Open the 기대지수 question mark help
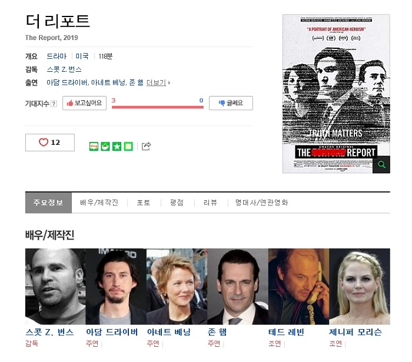The width and height of the screenshot is (412, 362). (54, 104)
